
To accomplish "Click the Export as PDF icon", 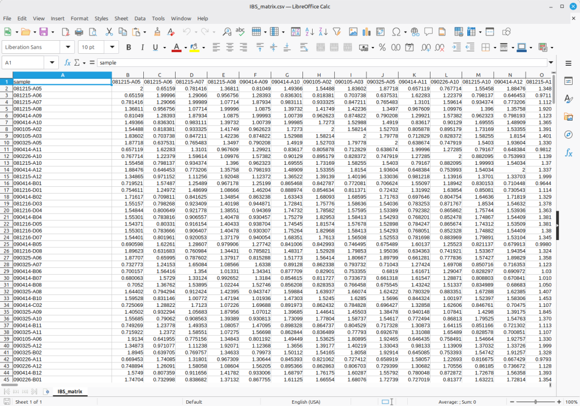I will coord(66,32).
